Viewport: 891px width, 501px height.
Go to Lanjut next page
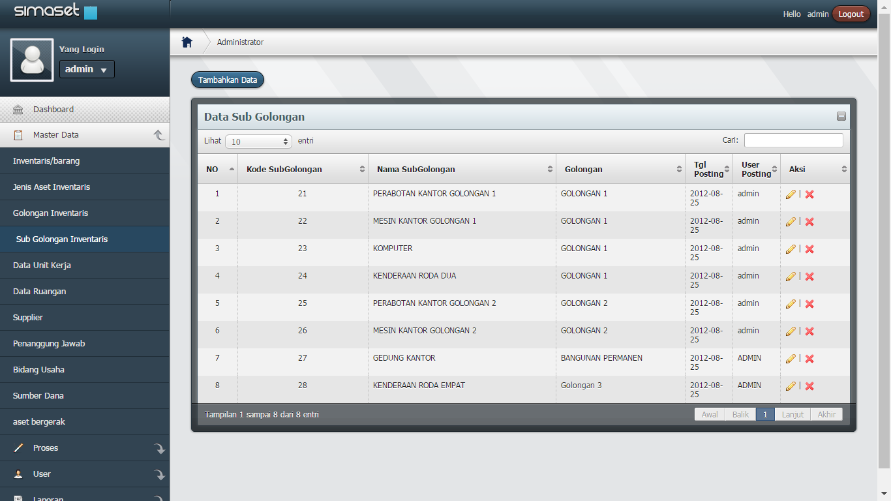point(793,414)
